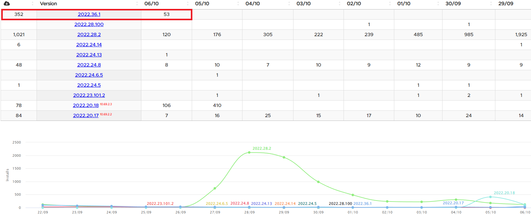Select the 106 cell in 2022.20.18 row
This screenshot has width=531, height=215.
click(x=167, y=106)
